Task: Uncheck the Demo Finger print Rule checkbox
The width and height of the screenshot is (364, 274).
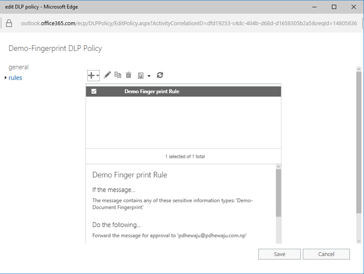Action: tap(94, 91)
